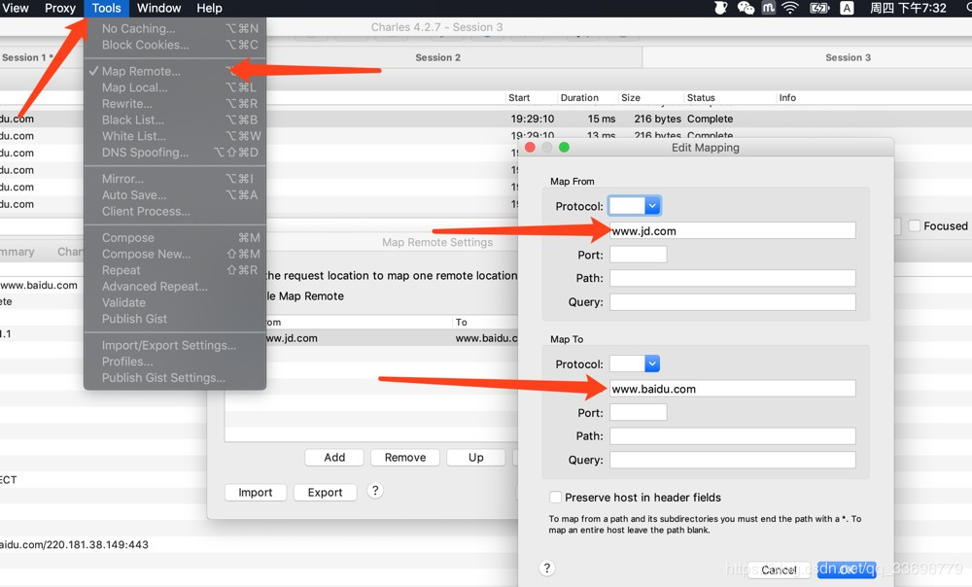Click the Map From Query field

pyautogui.click(x=733, y=302)
